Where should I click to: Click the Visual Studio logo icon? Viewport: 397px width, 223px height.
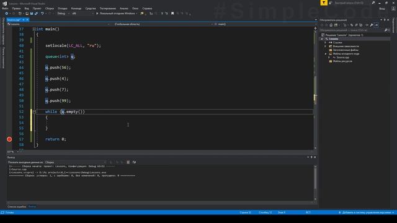4,3
